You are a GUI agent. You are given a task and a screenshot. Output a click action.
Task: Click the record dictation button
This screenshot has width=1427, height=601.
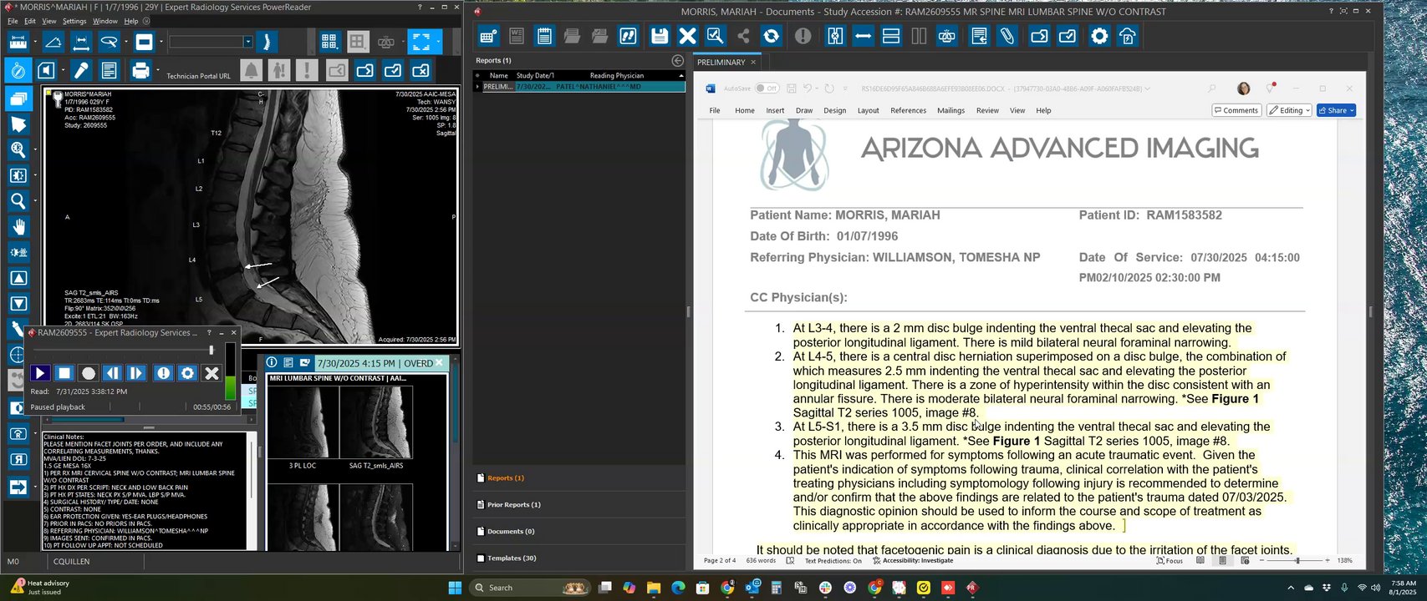pos(89,373)
